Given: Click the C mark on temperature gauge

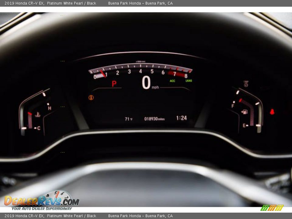Looking at the screenshot, I should click(x=39, y=128).
